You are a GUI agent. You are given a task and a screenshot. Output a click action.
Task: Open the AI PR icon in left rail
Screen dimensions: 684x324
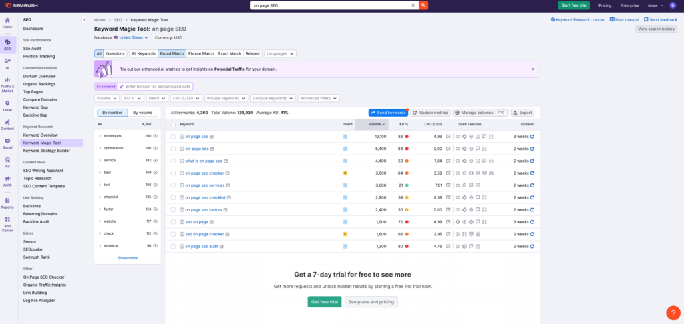pos(7,181)
